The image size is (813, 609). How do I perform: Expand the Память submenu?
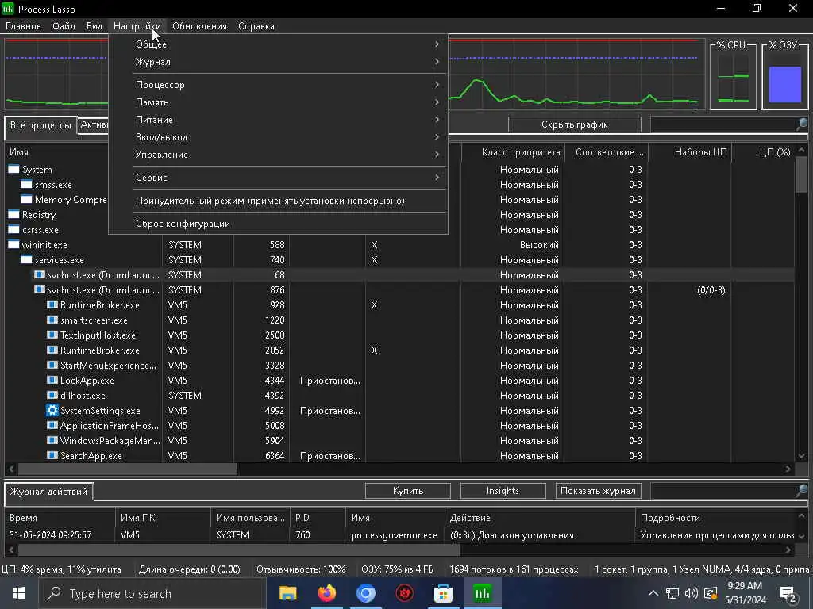(278, 102)
